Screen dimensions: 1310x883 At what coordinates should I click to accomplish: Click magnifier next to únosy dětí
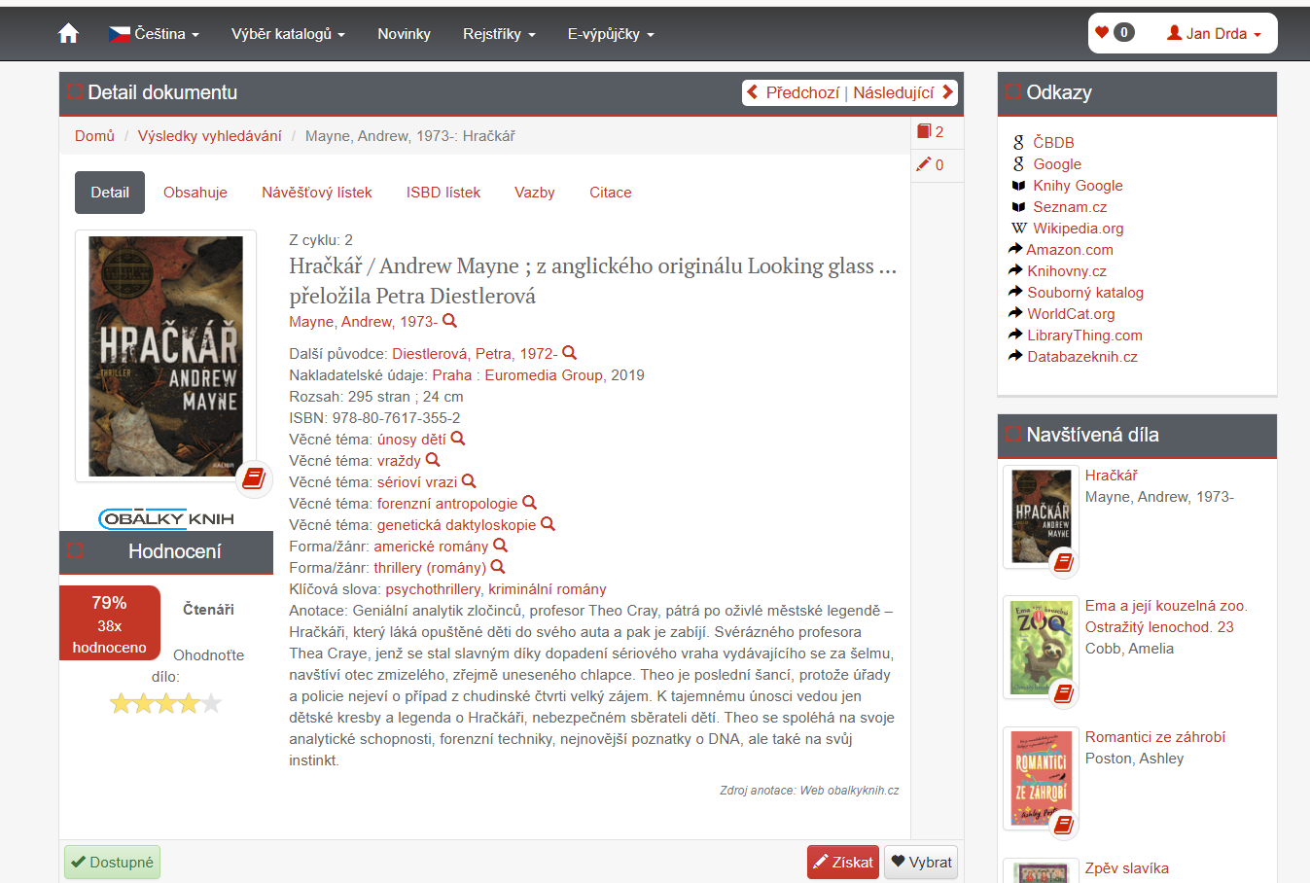pos(458,439)
